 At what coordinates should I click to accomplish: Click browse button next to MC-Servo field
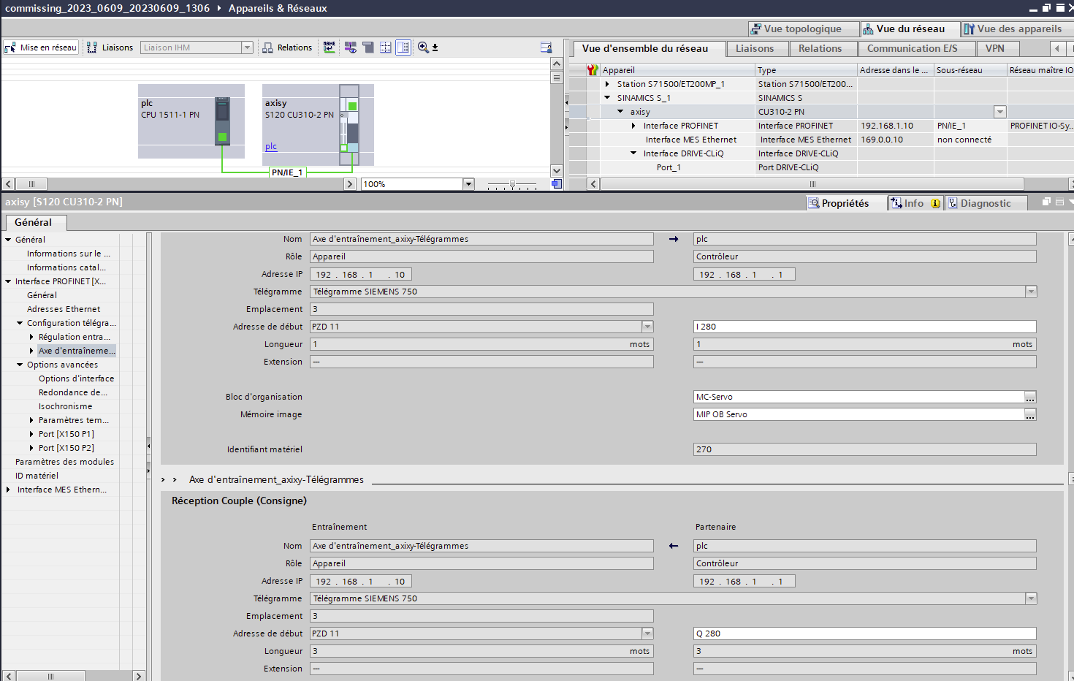[1030, 397]
